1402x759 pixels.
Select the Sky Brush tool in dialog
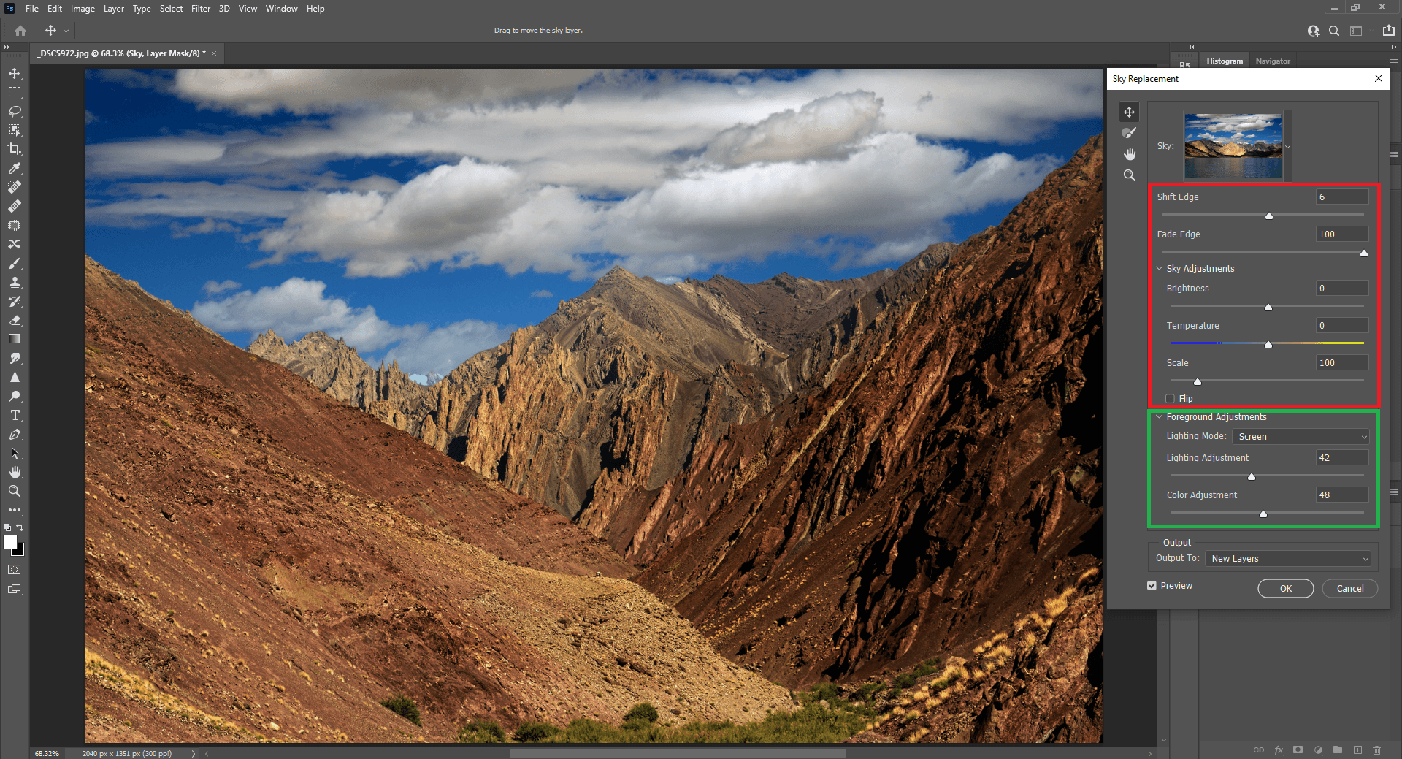pyautogui.click(x=1129, y=133)
